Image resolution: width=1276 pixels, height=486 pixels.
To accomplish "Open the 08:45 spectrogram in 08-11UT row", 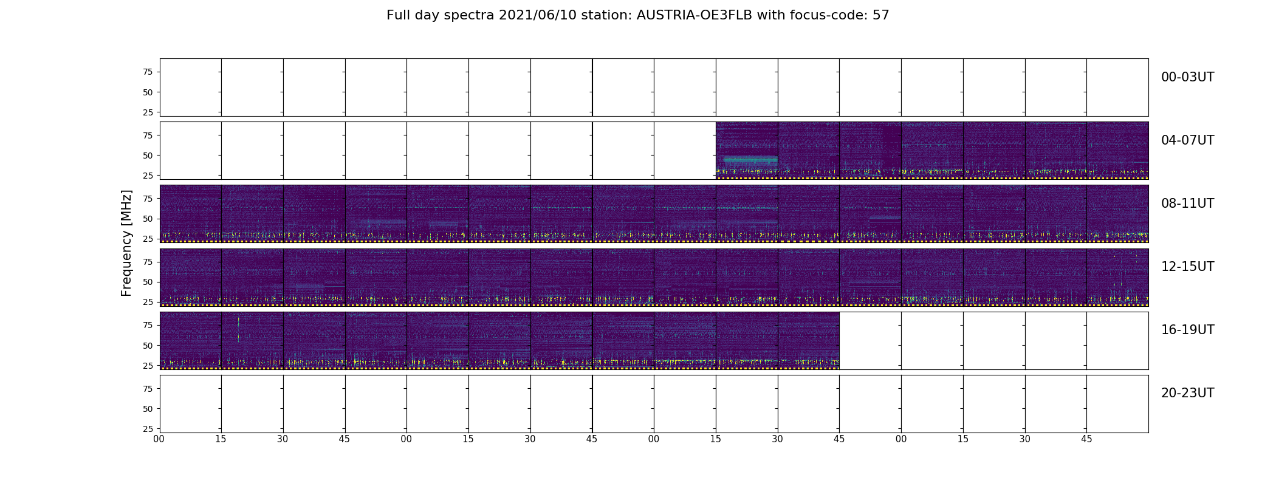I will [x=376, y=214].
